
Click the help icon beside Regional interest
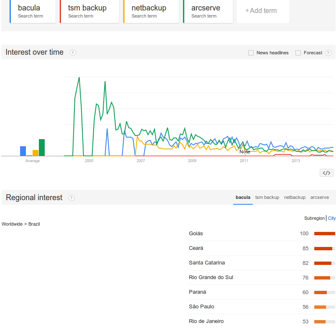click(71, 198)
